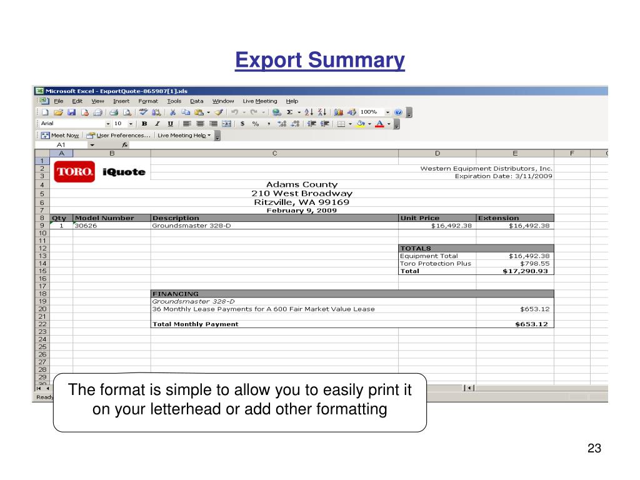Sort ascending with the A-Z icon
The height and width of the screenshot is (480, 640).
pos(309,112)
